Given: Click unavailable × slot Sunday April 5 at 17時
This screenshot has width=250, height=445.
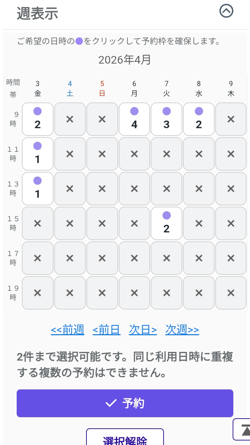Looking at the screenshot, I should 102,258.
